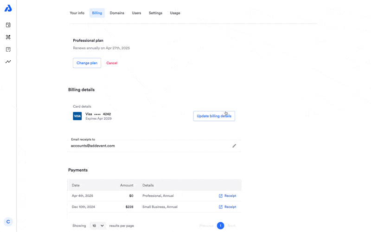The width and height of the screenshot is (371, 232).
Task: Select the Billing tab
Action: tap(97, 13)
